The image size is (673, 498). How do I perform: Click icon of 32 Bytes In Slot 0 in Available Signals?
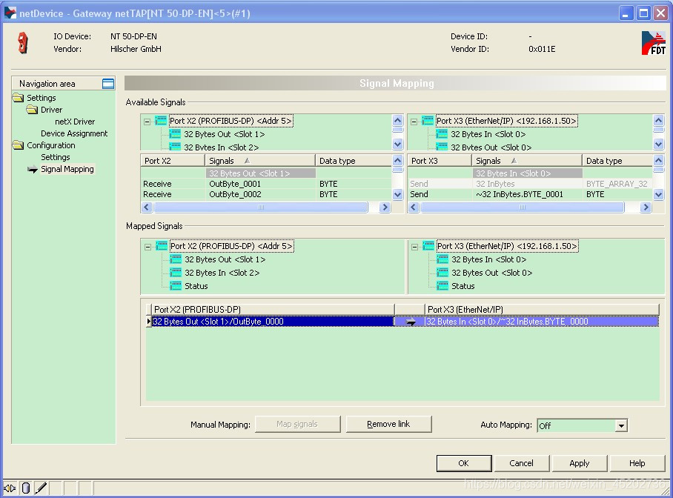coord(442,134)
